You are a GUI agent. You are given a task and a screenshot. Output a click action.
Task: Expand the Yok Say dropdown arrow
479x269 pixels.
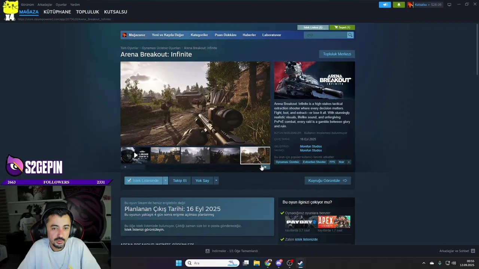point(216,180)
